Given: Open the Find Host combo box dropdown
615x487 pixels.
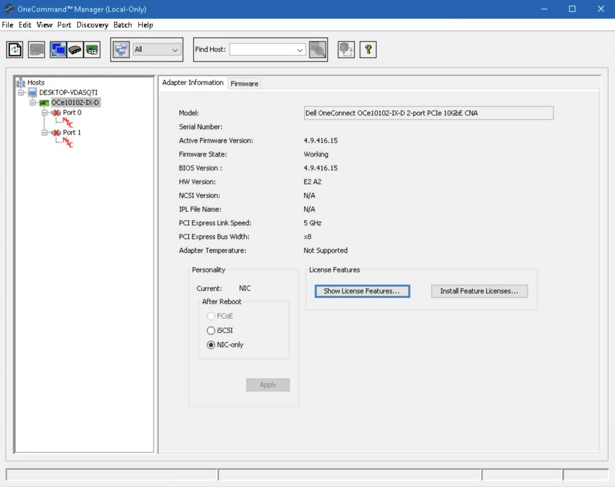Looking at the screenshot, I should point(300,50).
